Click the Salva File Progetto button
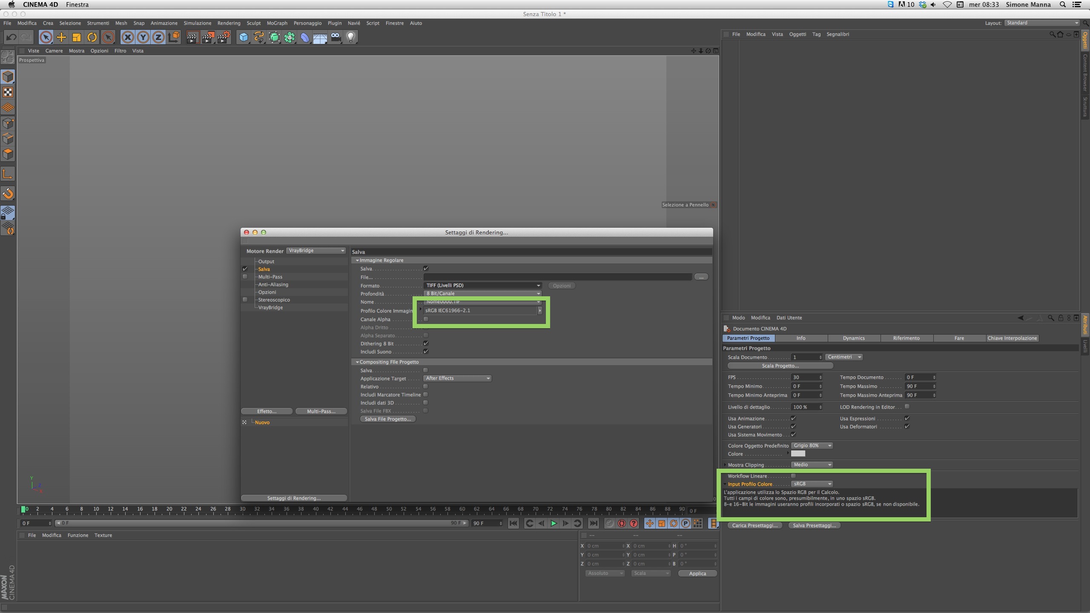 [387, 419]
